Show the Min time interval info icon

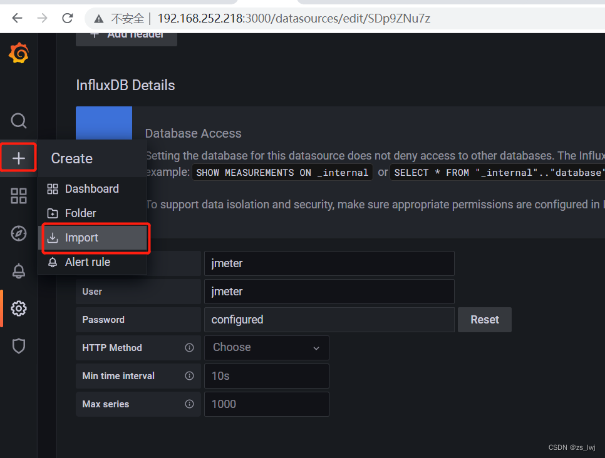[189, 376]
